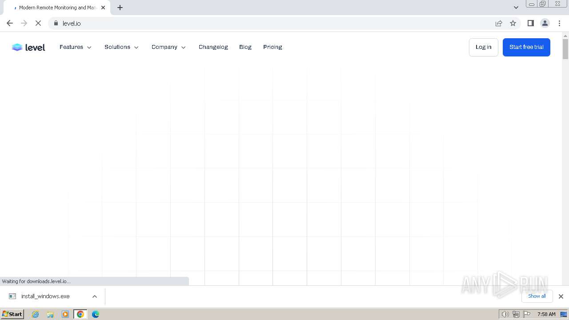This screenshot has height=320, width=569.
Task: Click the forward navigation arrow
Action: pos(24,23)
